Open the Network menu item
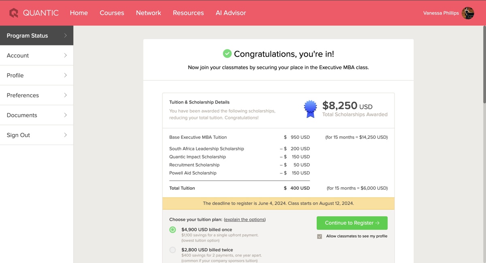 pyautogui.click(x=149, y=13)
